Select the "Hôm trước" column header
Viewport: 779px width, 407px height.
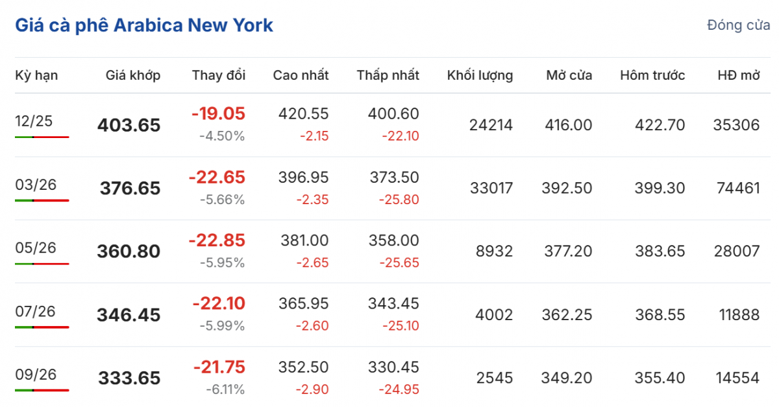(652, 75)
